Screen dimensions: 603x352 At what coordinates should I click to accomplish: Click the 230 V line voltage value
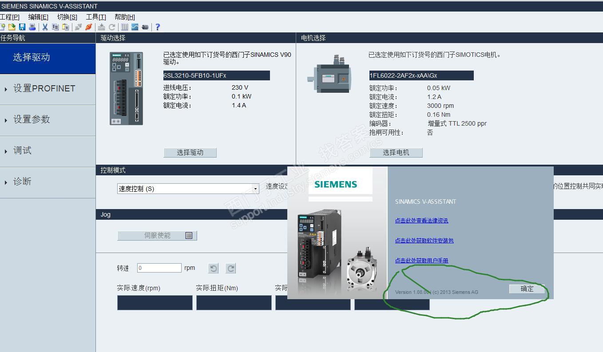(240, 88)
